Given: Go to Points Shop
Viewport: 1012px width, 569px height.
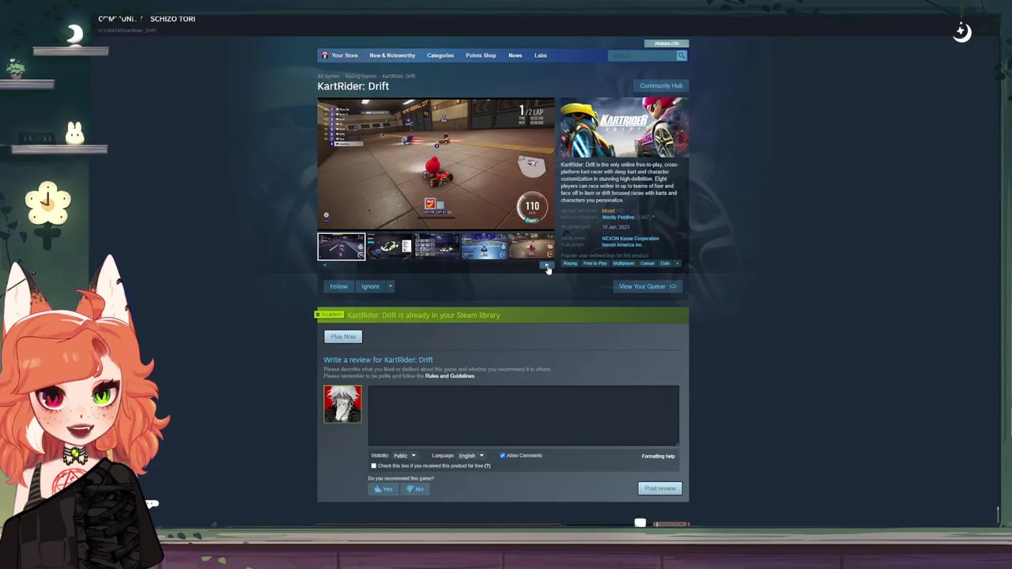Looking at the screenshot, I should click(x=481, y=55).
